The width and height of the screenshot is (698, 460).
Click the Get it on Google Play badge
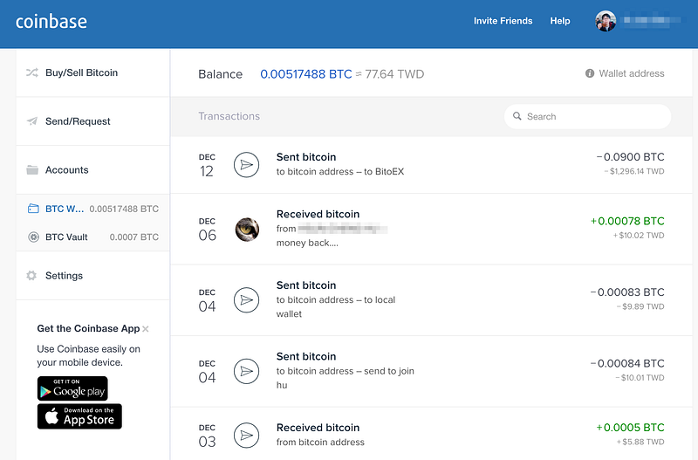72,388
